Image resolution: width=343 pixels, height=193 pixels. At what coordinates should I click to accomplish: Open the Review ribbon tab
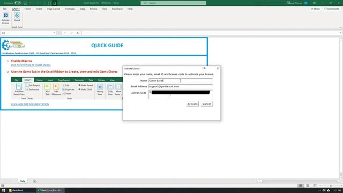93,9
